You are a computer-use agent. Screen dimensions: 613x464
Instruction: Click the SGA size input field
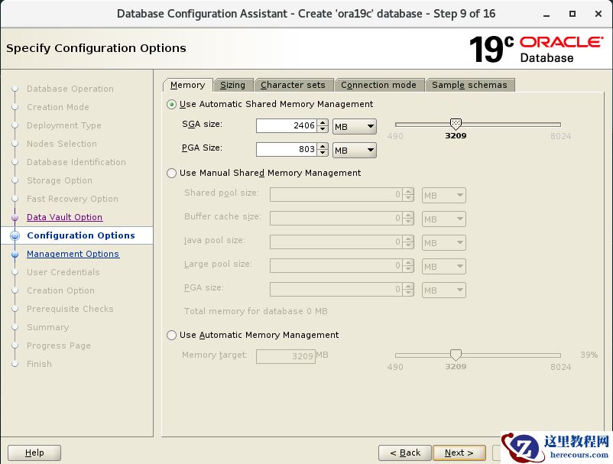pyautogui.click(x=287, y=126)
